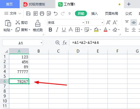140x109 pixels.
Task: Open the 页面布局 ribbon tab
Action: 111,14
